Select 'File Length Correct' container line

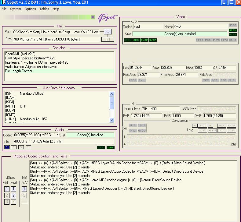[60, 71]
